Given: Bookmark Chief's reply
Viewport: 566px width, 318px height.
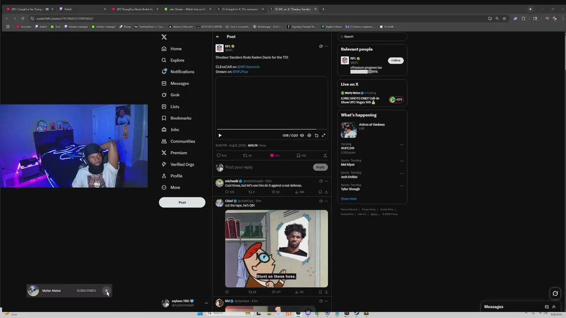Looking at the screenshot, I should click(320, 292).
